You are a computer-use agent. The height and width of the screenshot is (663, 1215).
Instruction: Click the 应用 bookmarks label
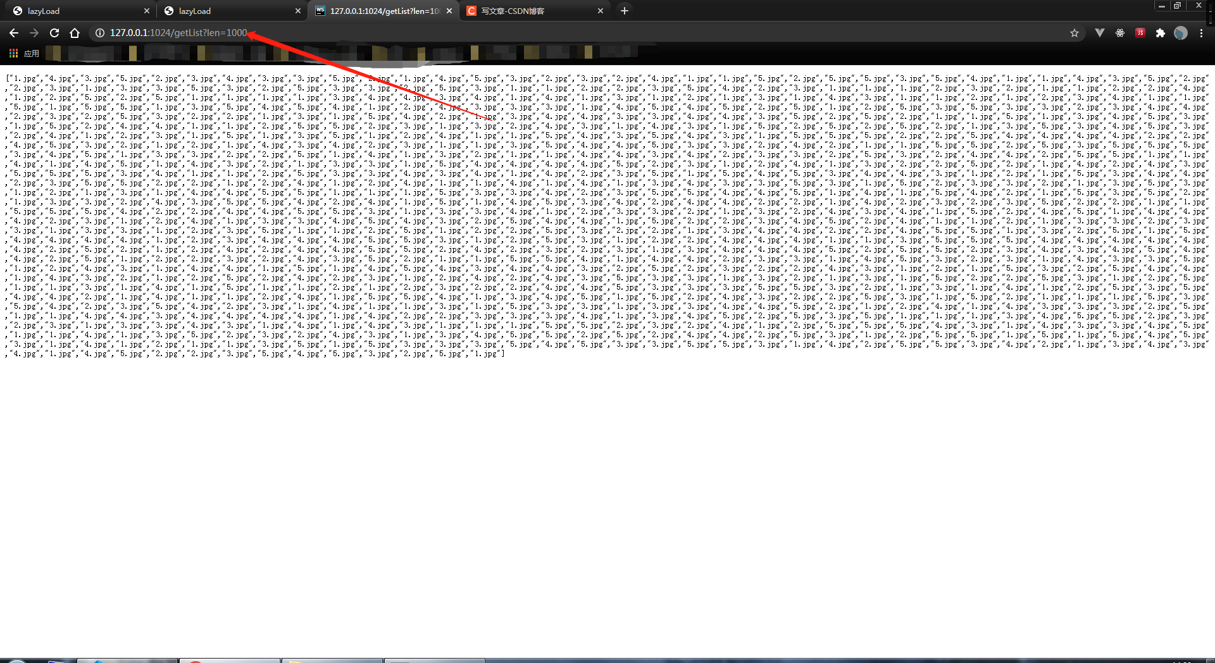(32, 53)
